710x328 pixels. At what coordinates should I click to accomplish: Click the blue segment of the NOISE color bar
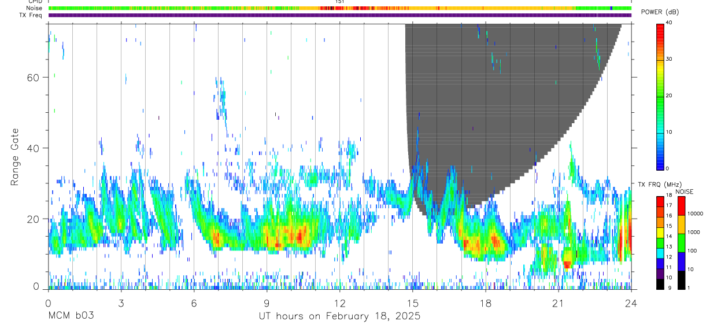[681, 261]
